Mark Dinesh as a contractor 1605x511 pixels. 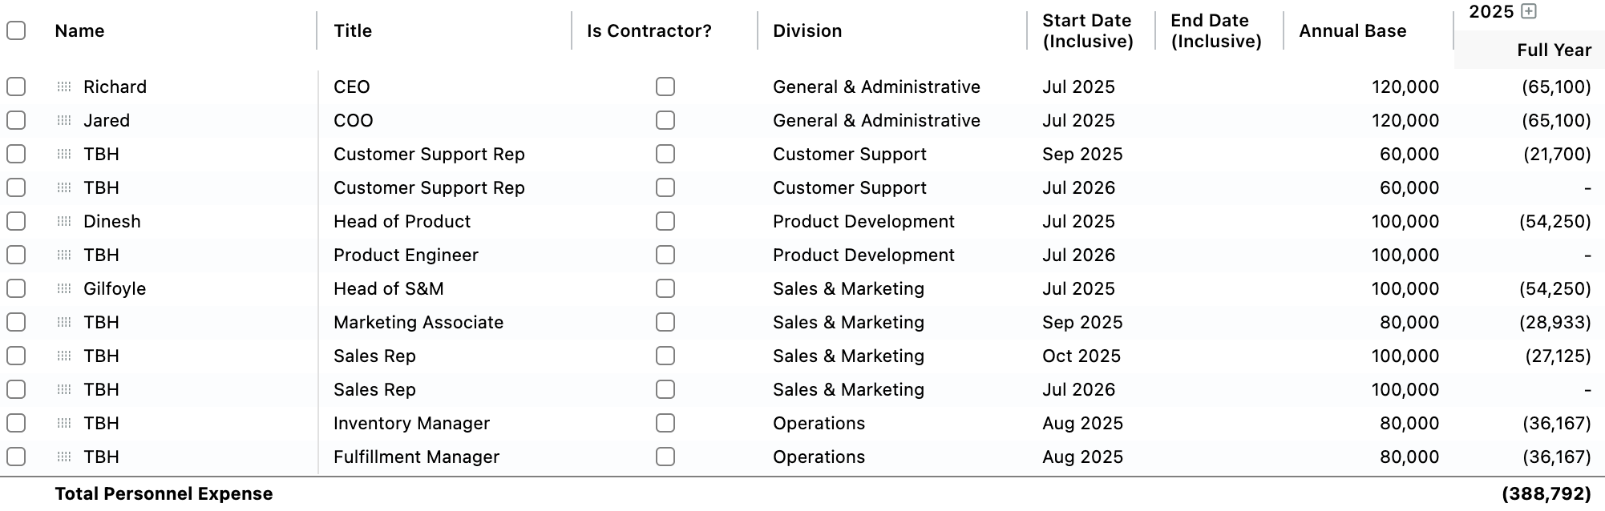coord(665,221)
